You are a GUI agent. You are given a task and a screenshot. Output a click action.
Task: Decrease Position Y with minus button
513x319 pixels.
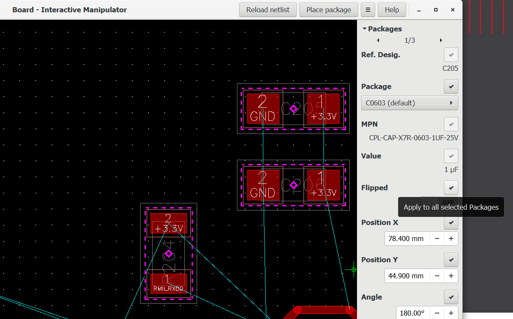(x=437, y=276)
